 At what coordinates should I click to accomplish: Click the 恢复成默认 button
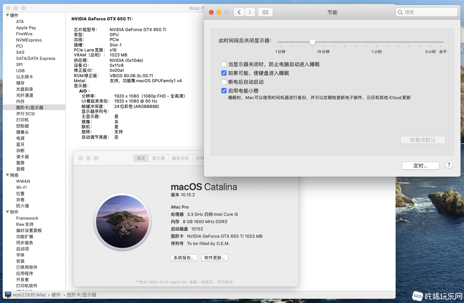click(x=423, y=140)
